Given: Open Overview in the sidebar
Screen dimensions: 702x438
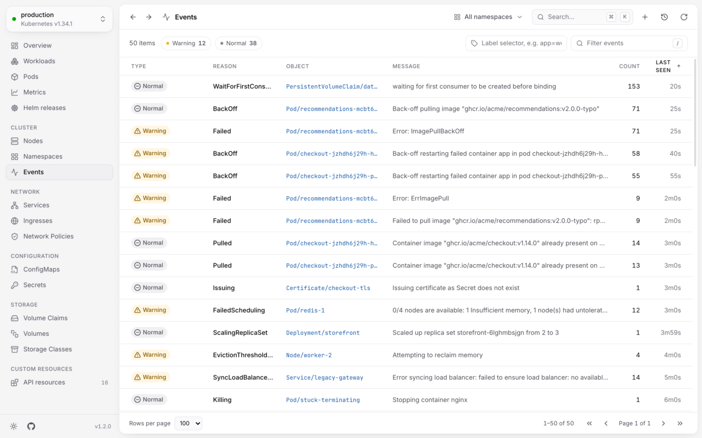Looking at the screenshot, I should coord(59,46).
